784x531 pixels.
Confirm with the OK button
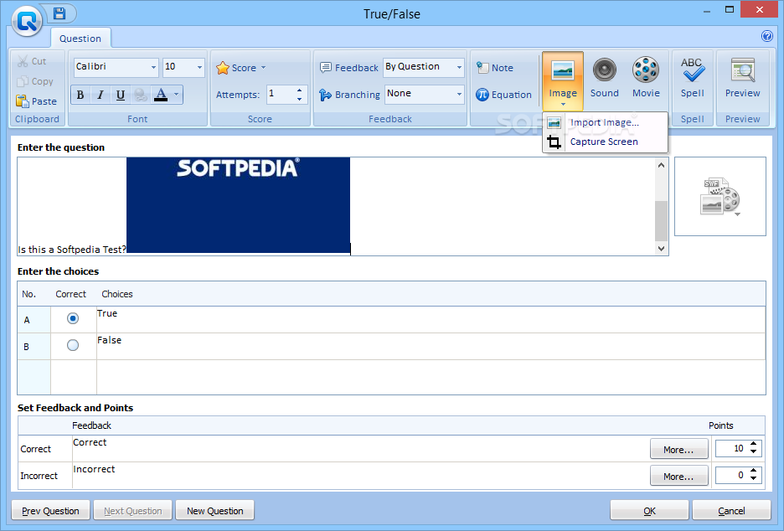coord(649,511)
